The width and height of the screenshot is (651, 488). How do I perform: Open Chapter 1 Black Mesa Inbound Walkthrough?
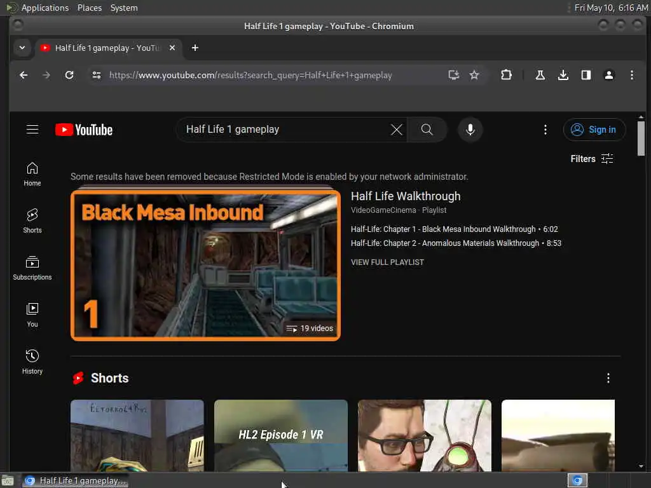point(454,229)
